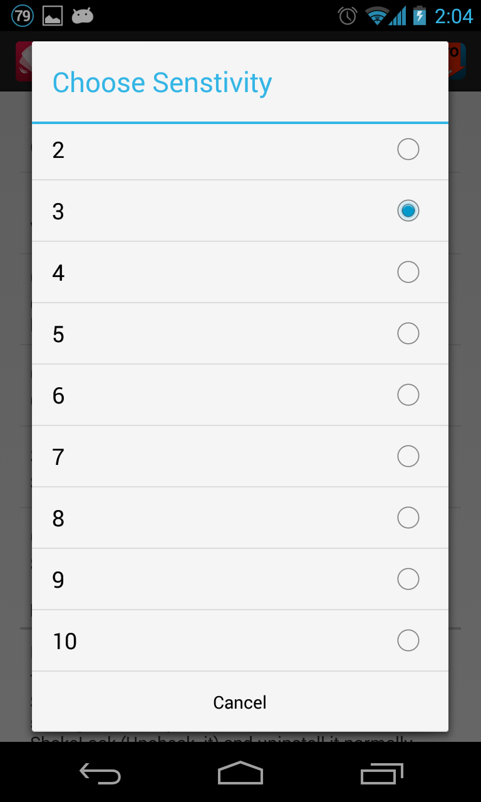Tap the Wi-Fi signal status icon

pos(378,16)
